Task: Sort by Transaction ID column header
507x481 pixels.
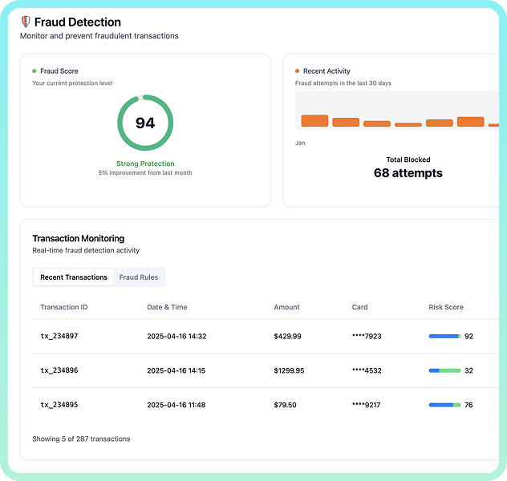Action: [x=64, y=307]
